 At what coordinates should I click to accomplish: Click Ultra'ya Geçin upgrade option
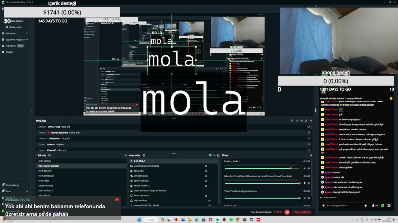(x=10, y=185)
